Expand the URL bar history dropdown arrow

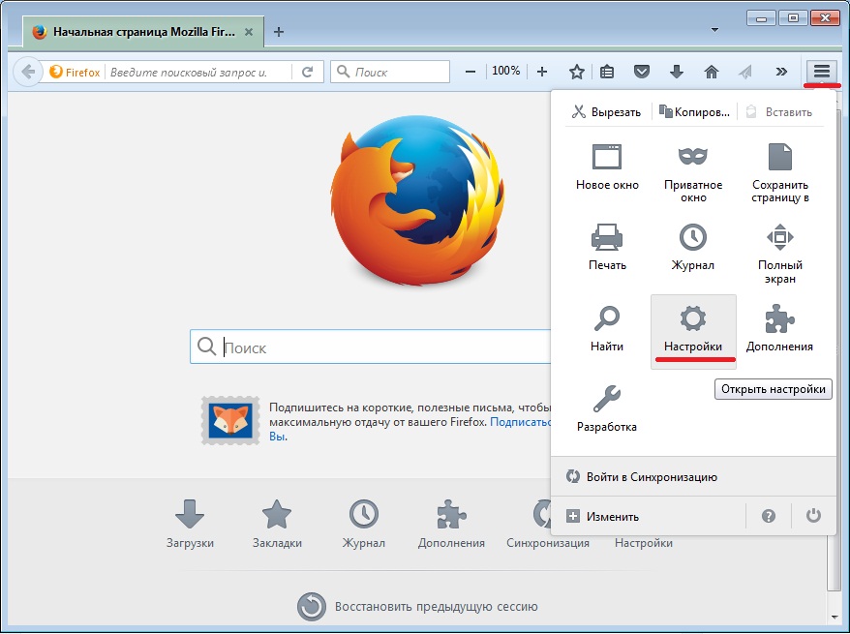(x=285, y=72)
